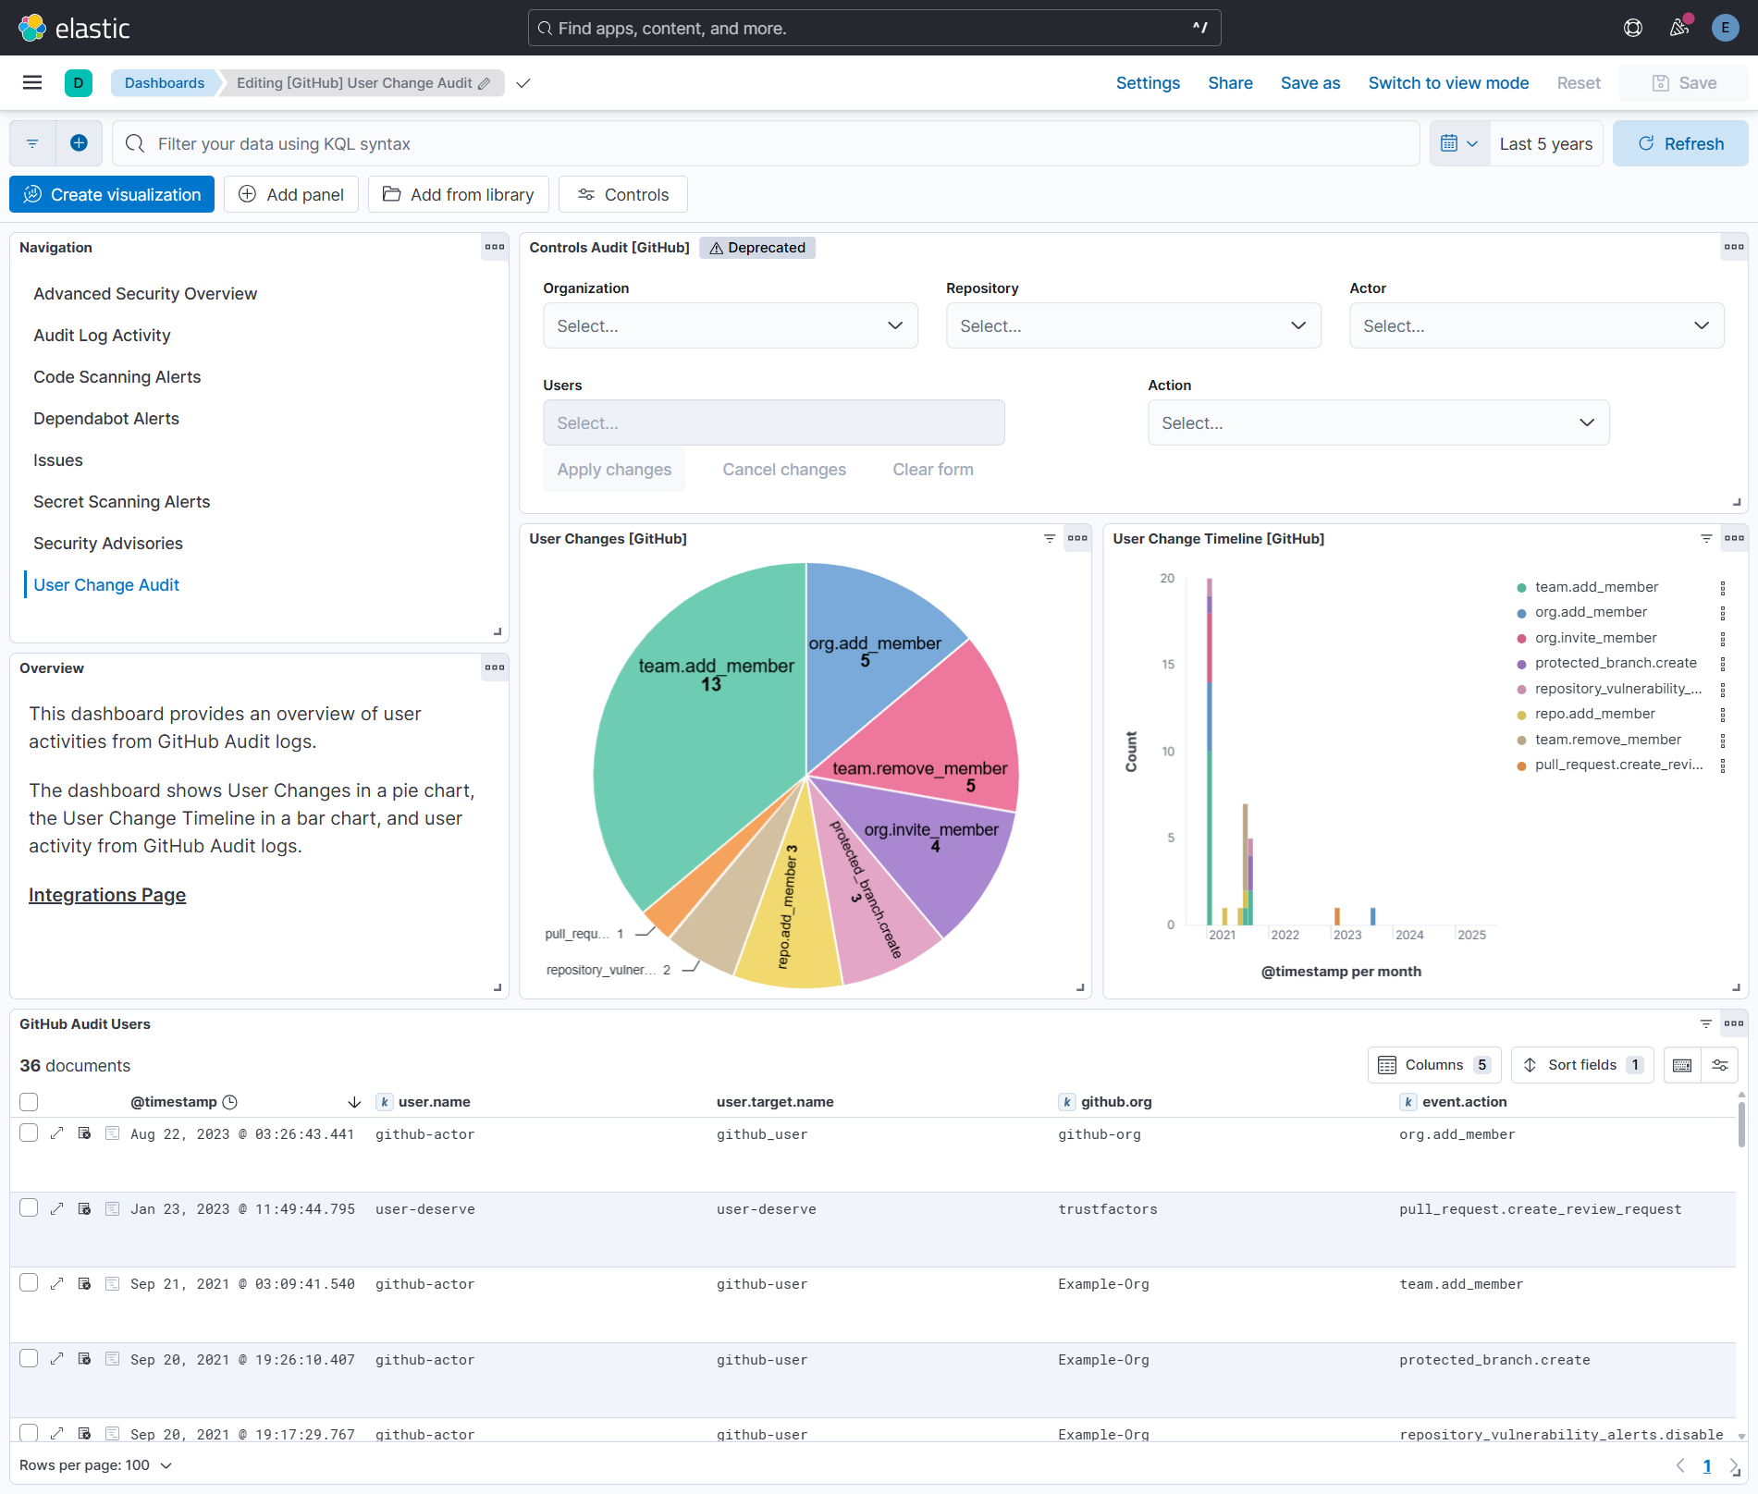The height and width of the screenshot is (1494, 1758).
Task: Select the Sep 20, 2021 19:26 row checkbox
Action: pos(29,1358)
